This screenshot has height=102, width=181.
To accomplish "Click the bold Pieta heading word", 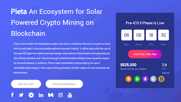I will tap(19, 12).
